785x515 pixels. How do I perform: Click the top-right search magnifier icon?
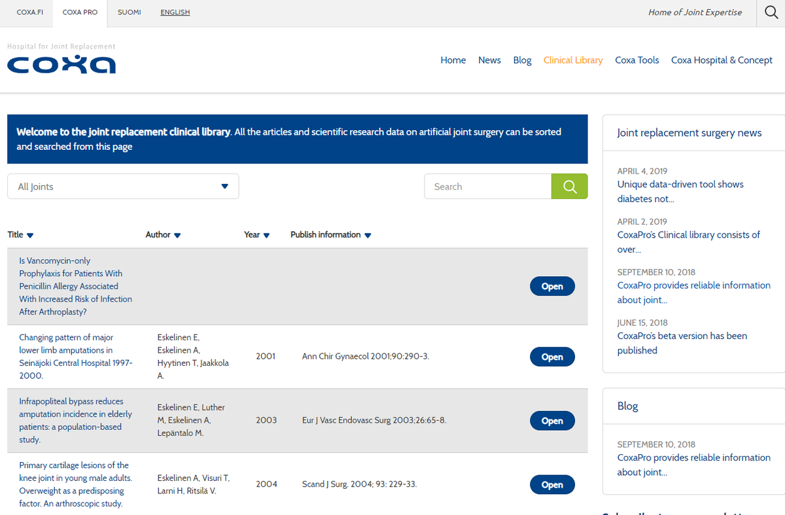point(771,13)
